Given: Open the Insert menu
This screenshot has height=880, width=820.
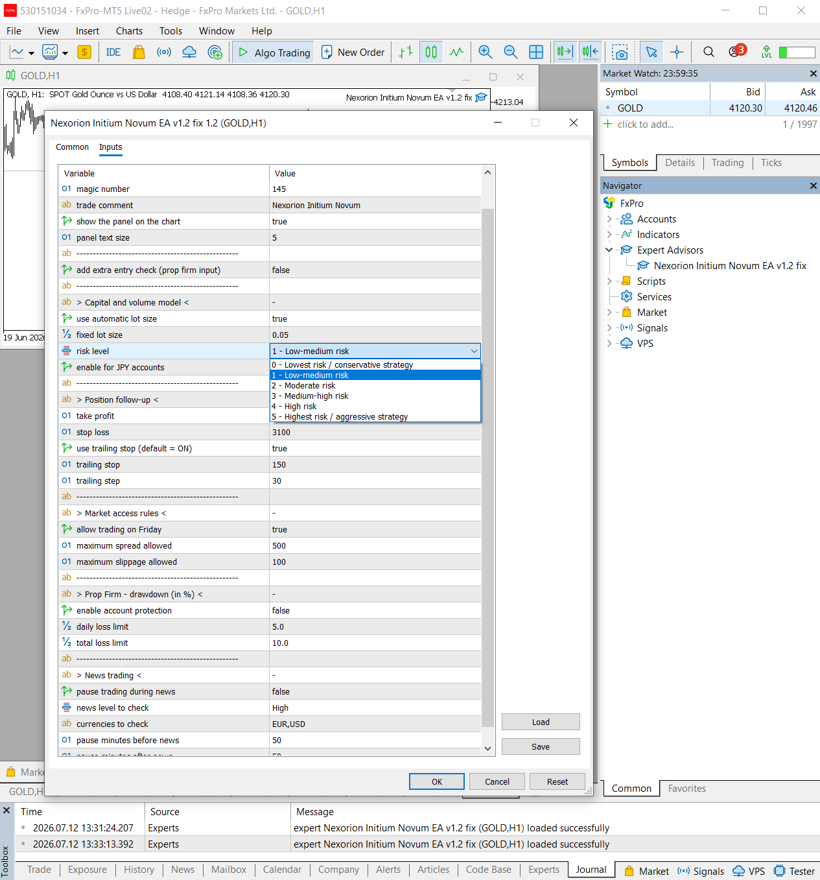Looking at the screenshot, I should tap(88, 31).
